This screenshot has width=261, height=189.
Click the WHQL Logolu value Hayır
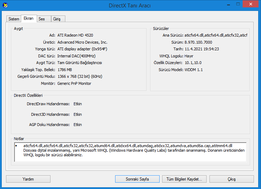pos(189,56)
